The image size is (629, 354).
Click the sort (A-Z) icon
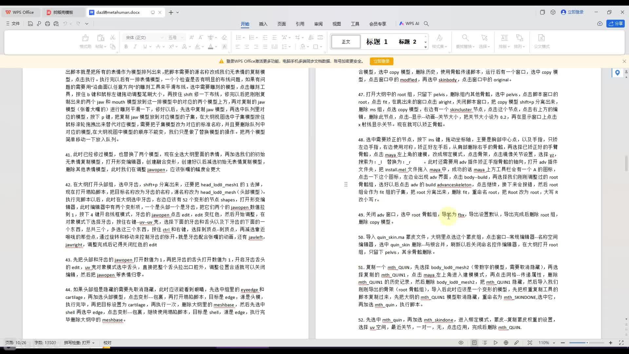pyautogui.click(x=311, y=37)
